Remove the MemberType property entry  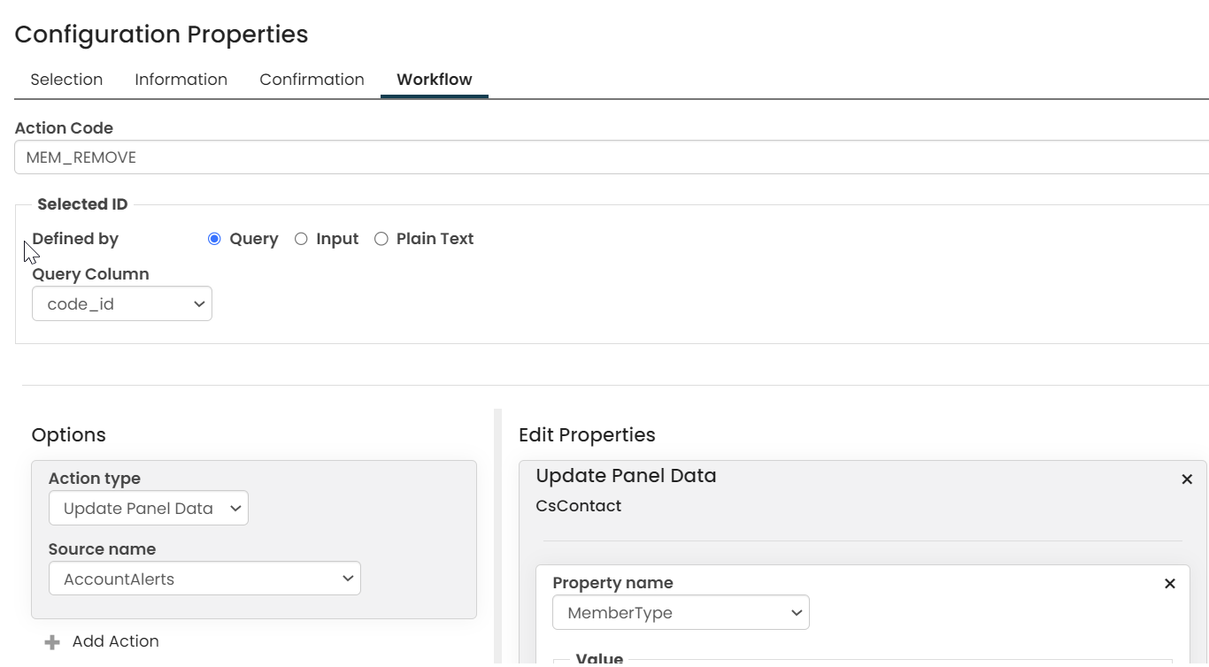(1169, 584)
